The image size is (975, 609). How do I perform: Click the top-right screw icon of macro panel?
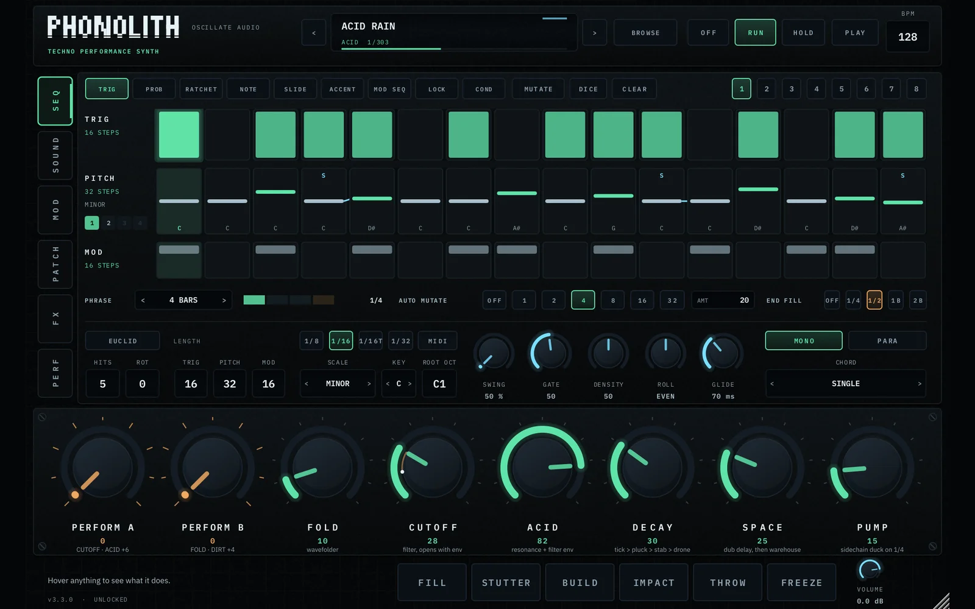point(932,417)
